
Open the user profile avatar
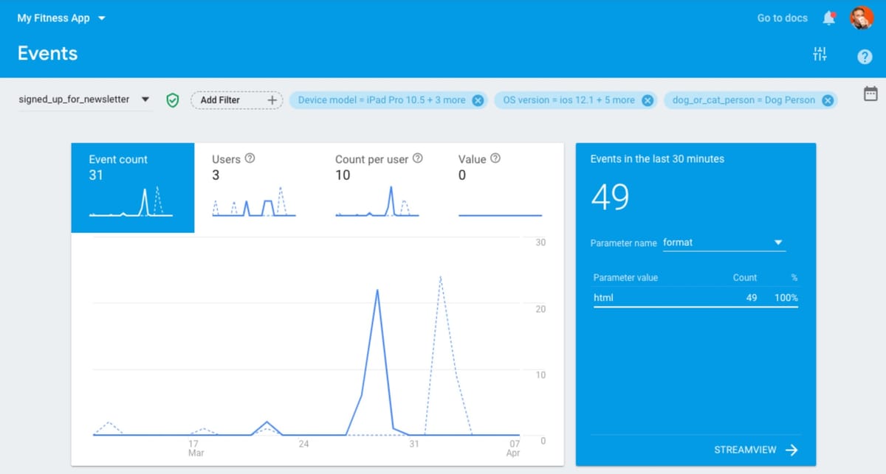point(862,18)
